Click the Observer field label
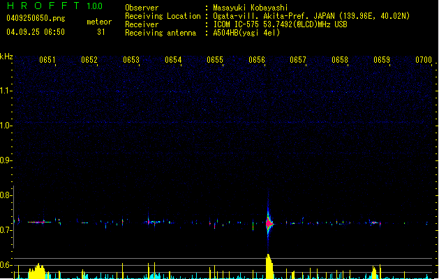This screenshot has width=439, height=279. pos(142,8)
